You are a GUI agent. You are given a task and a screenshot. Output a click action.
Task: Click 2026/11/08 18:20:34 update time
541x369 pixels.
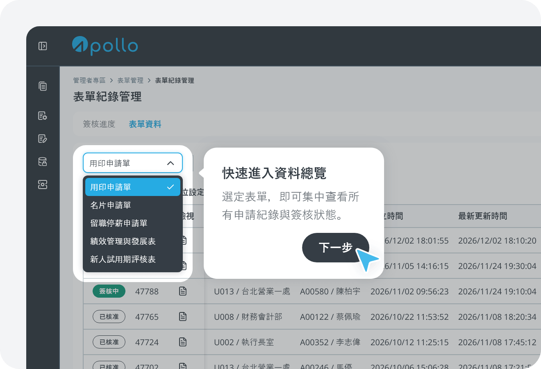coord(497,317)
